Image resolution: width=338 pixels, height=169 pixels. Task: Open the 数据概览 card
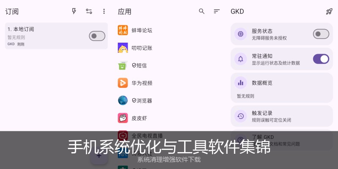[x=282, y=88]
